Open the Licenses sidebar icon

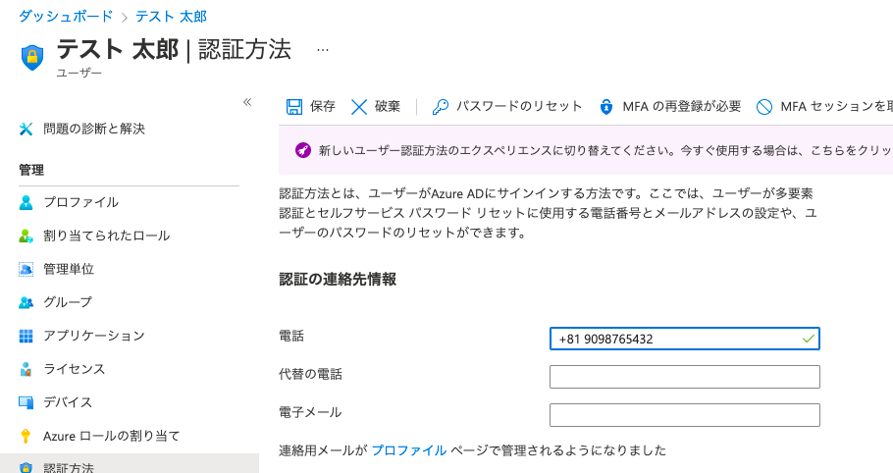(x=26, y=369)
